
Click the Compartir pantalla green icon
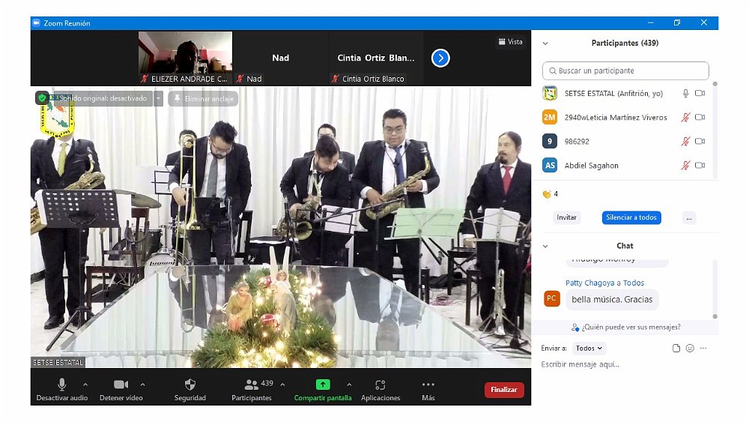322,385
